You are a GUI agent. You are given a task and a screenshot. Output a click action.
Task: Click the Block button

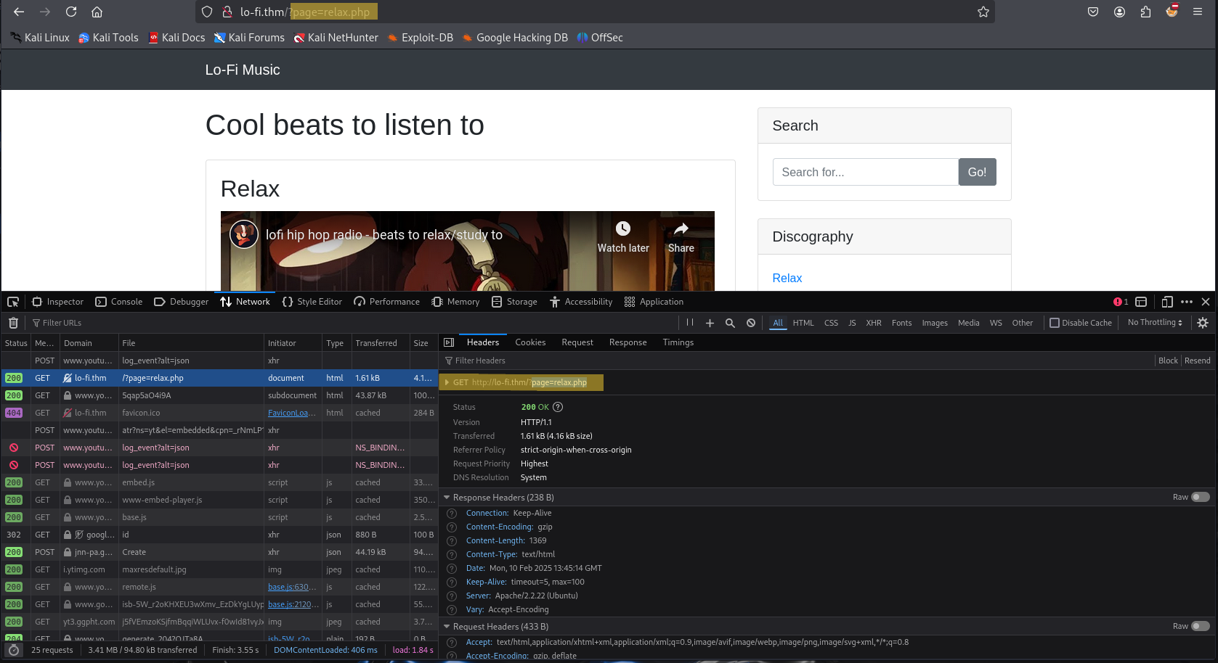1168,361
